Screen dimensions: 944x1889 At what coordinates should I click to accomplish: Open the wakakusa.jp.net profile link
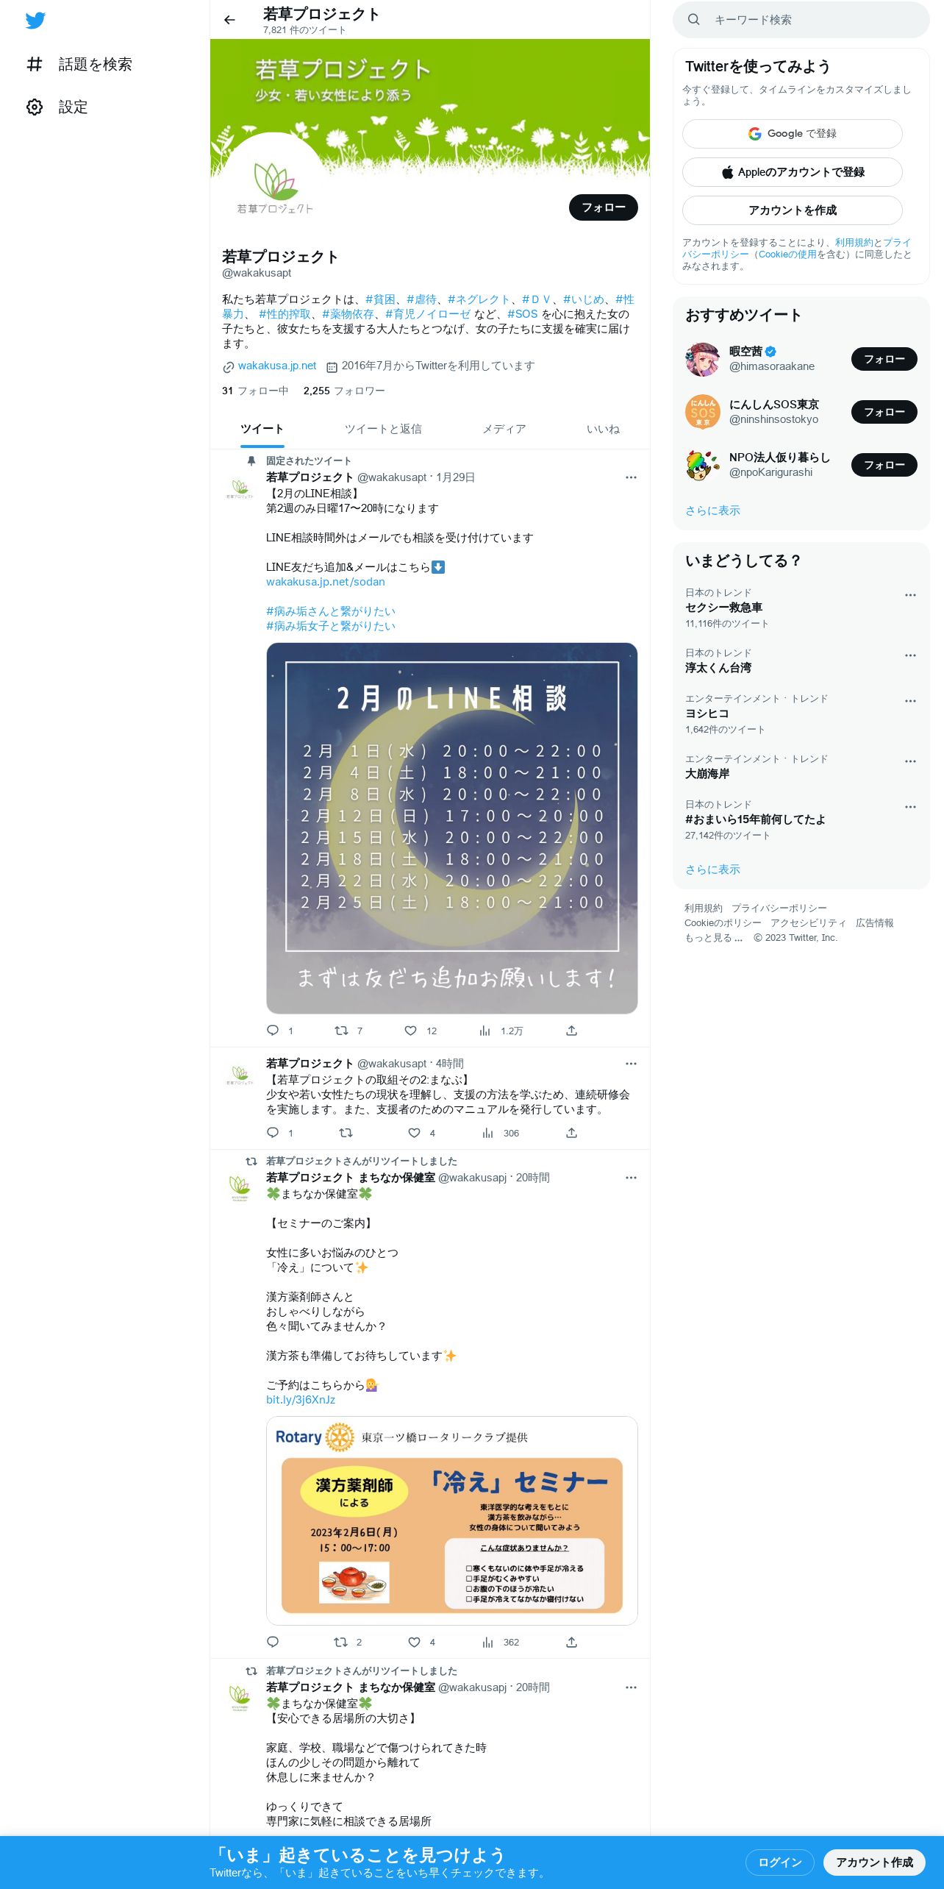click(x=276, y=366)
